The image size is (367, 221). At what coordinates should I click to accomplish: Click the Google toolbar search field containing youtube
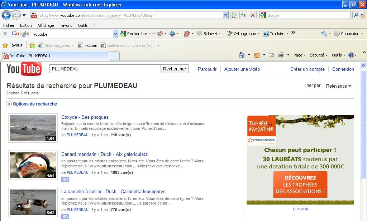click(x=72, y=34)
